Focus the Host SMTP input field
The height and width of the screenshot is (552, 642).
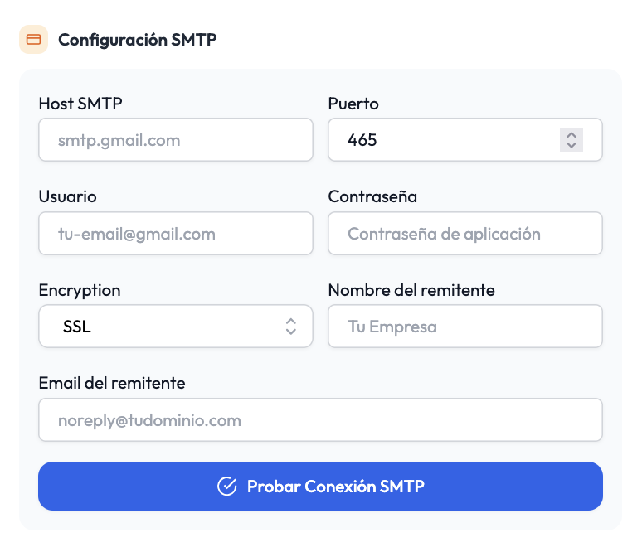[x=176, y=140]
